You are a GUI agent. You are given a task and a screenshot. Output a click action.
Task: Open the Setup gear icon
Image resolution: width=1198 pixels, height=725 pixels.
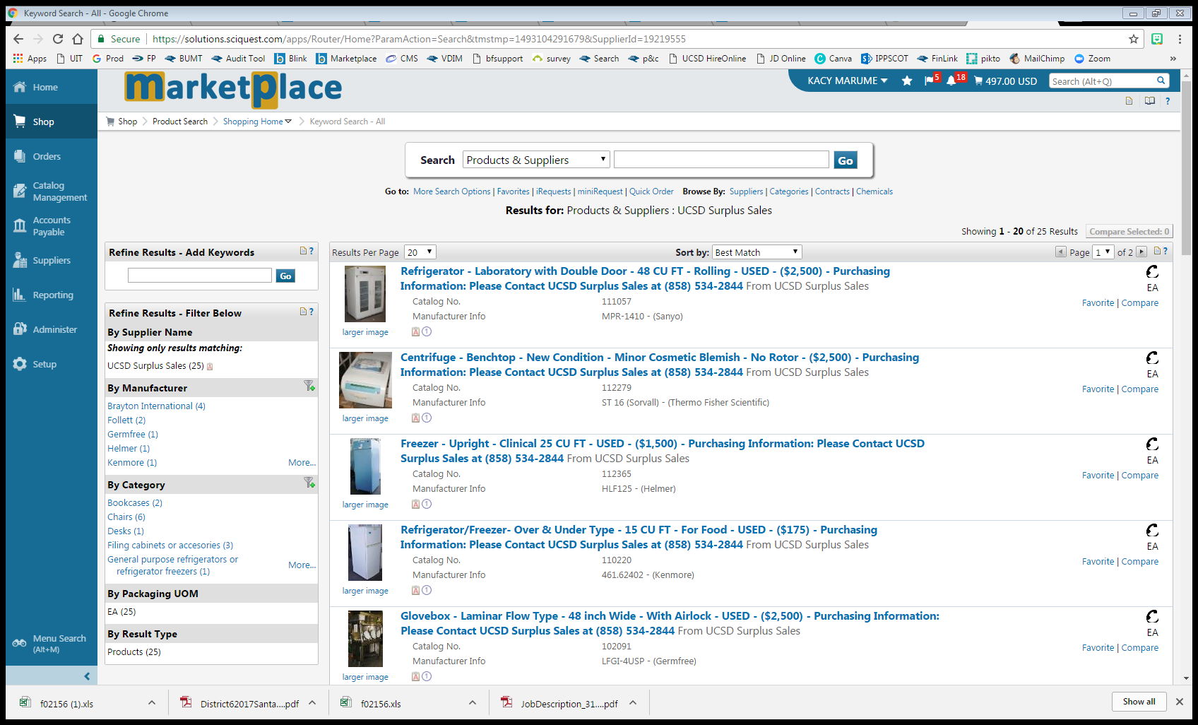[20, 364]
